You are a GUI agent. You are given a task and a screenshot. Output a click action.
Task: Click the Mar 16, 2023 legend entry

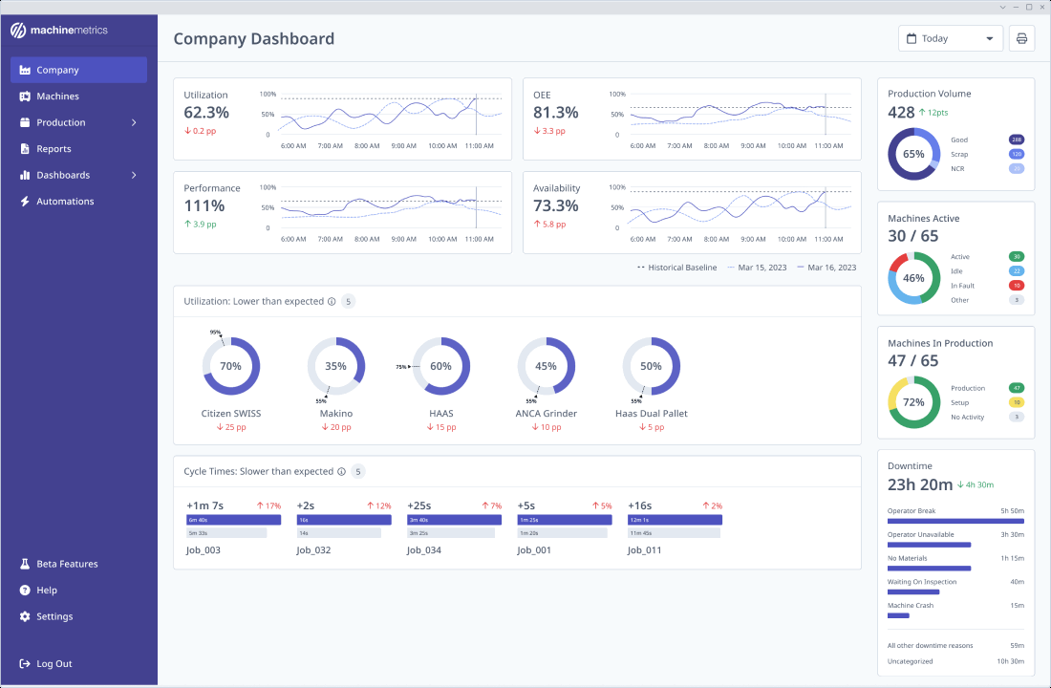(x=826, y=268)
